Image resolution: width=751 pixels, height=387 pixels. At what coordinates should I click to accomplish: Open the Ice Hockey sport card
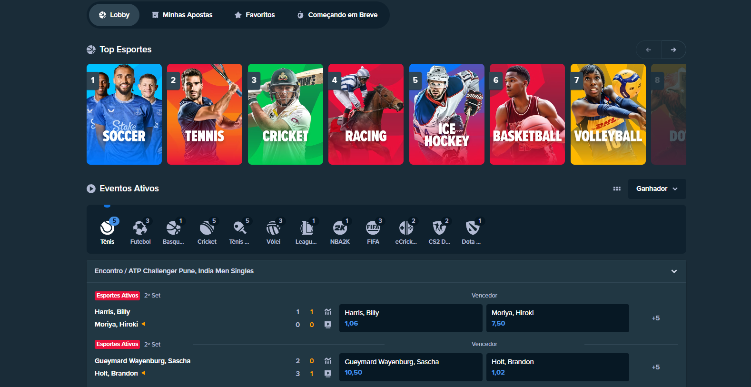446,114
